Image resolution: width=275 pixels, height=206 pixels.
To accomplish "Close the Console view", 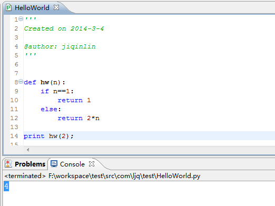I will tap(92, 164).
